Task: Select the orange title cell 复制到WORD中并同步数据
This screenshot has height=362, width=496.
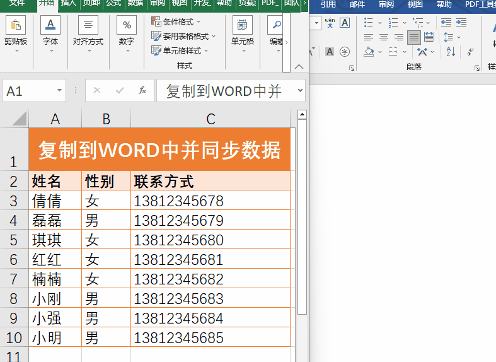Action: point(159,149)
